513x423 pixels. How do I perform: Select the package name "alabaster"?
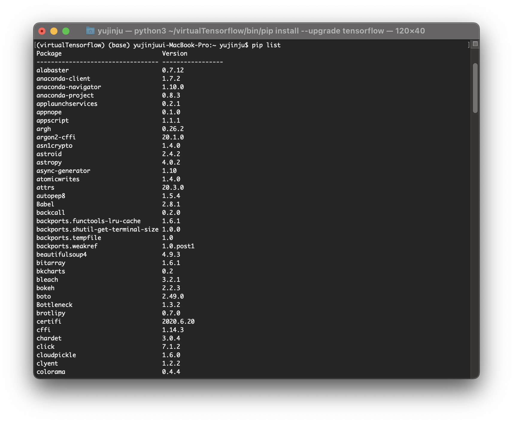tap(52, 70)
